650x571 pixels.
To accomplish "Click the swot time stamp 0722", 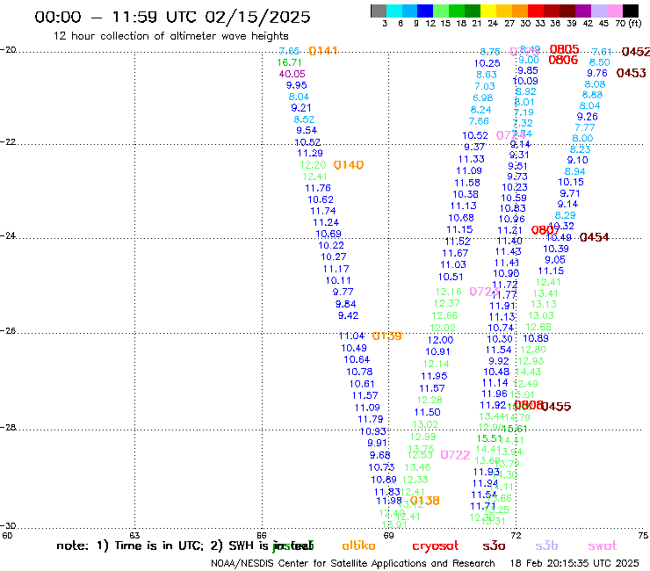I will [x=455, y=455].
